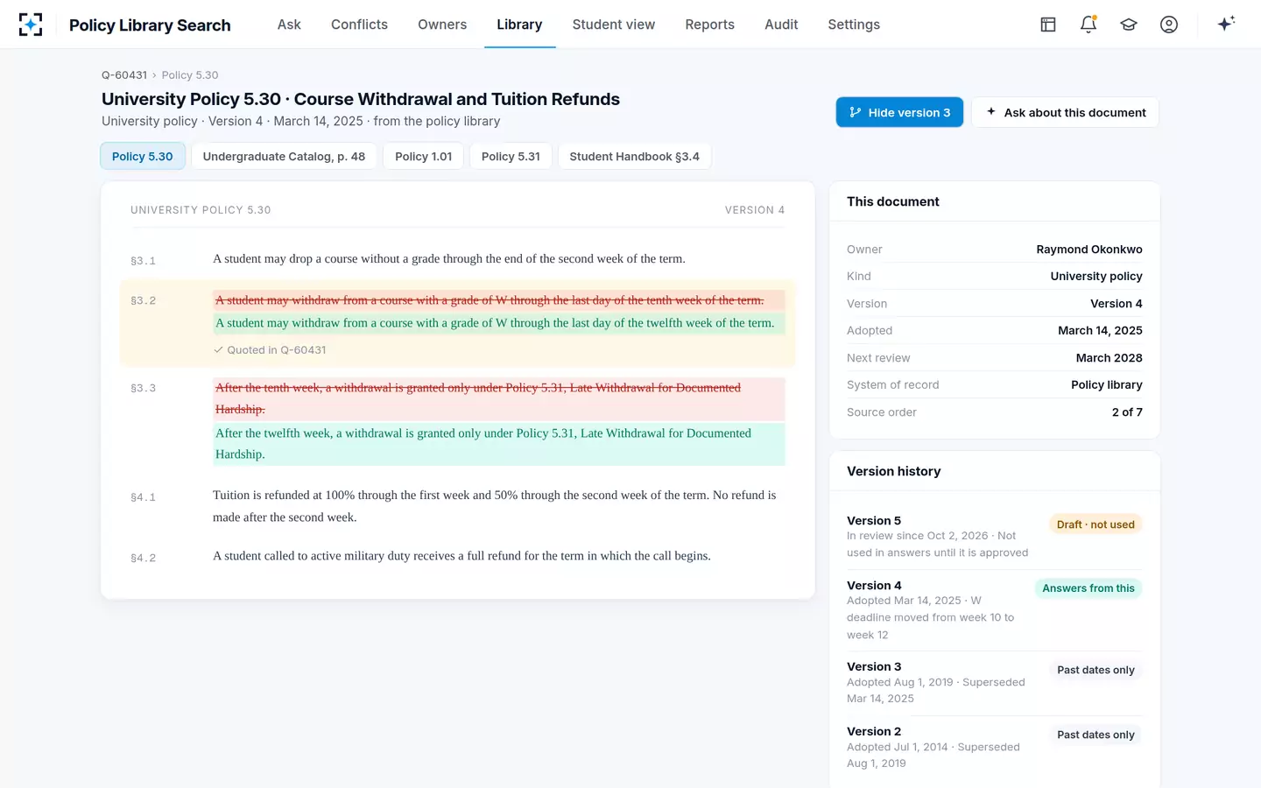This screenshot has width=1261, height=788.
Task: Open the Student view tab
Action: coord(613,25)
